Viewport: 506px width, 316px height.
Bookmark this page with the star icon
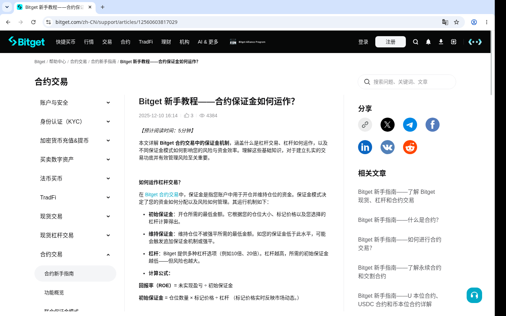[456, 22]
